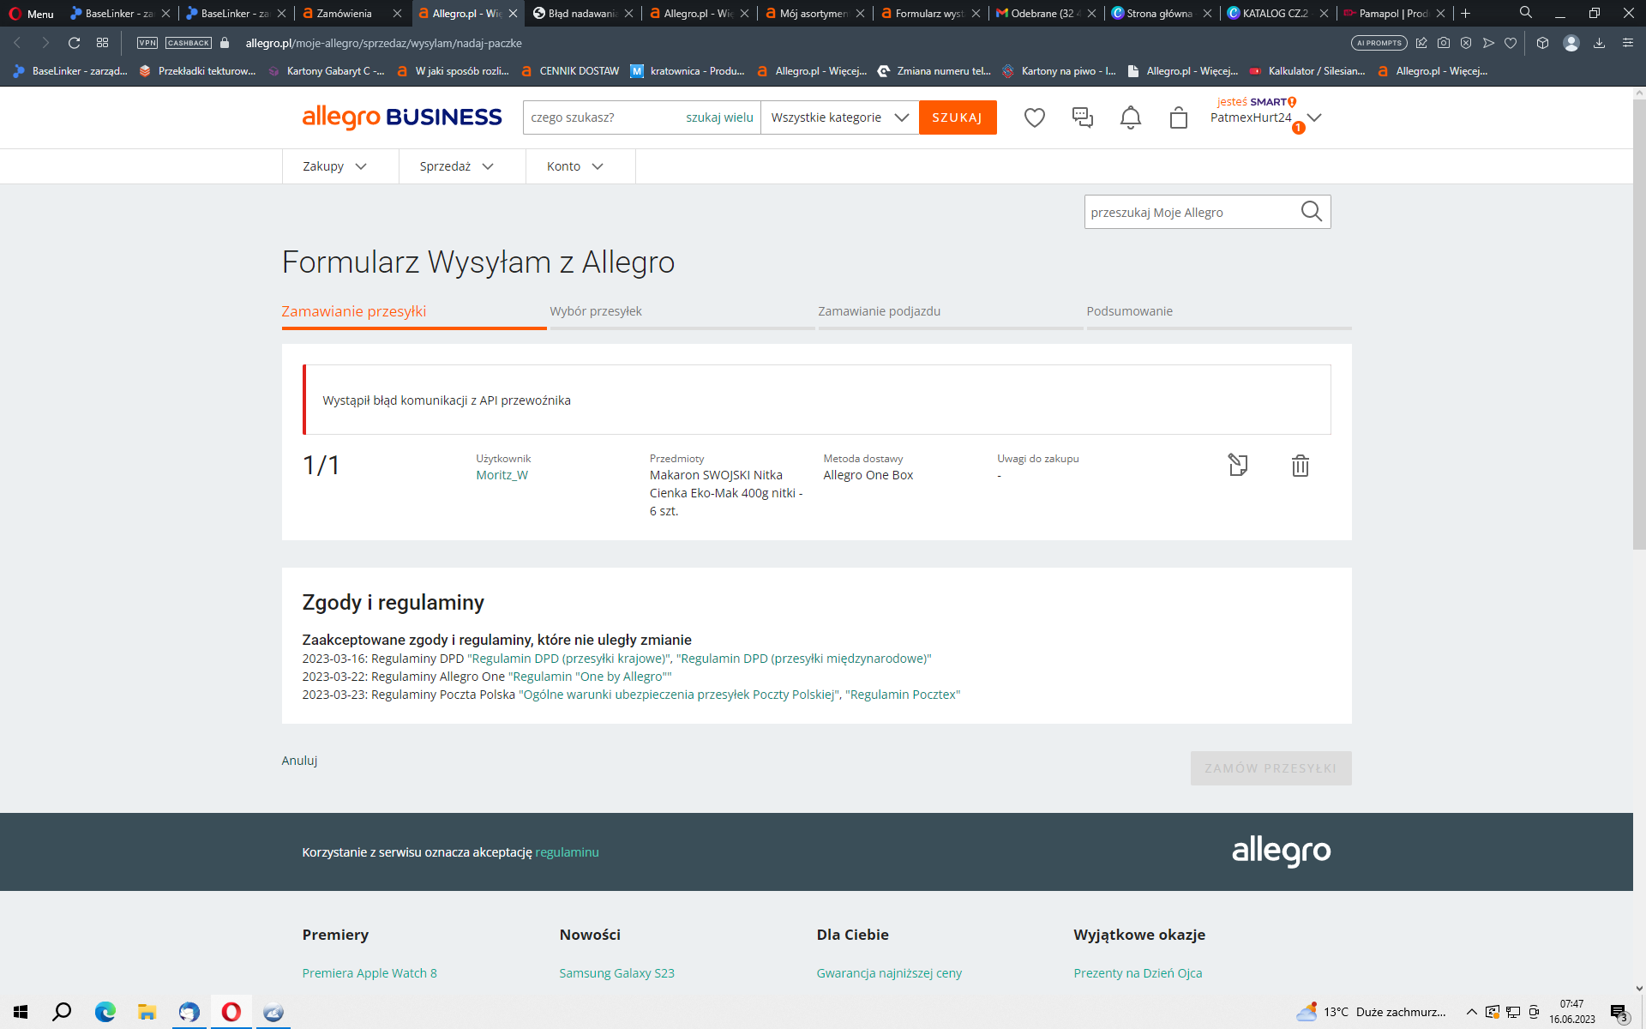Click magnifier icon in Moje Allegro search

[x=1312, y=212]
